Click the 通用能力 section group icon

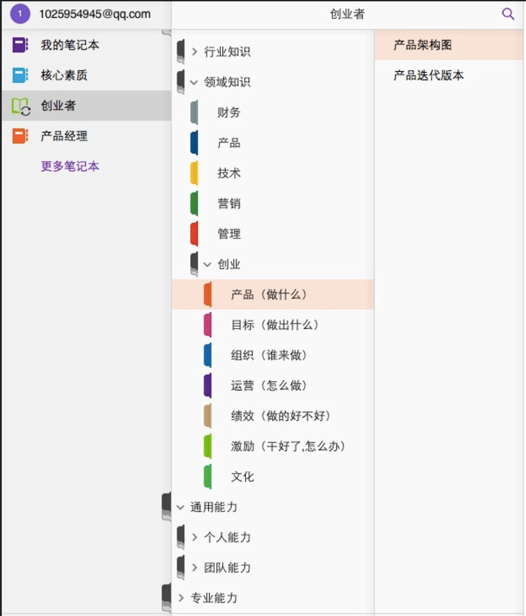167,507
